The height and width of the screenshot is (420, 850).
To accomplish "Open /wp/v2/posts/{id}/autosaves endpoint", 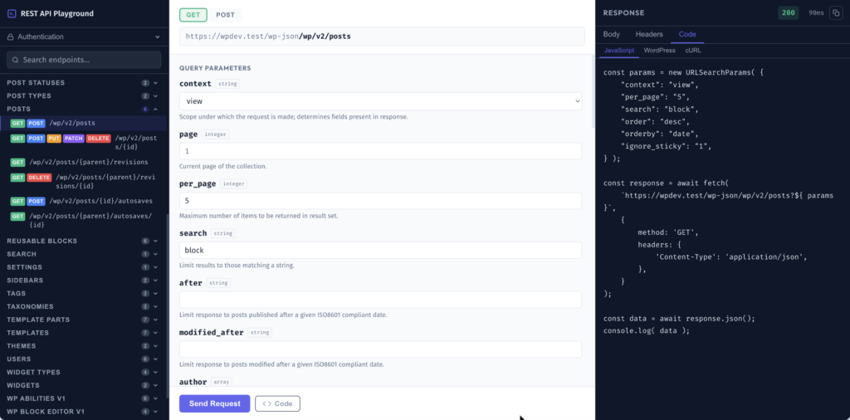I will (84, 201).
